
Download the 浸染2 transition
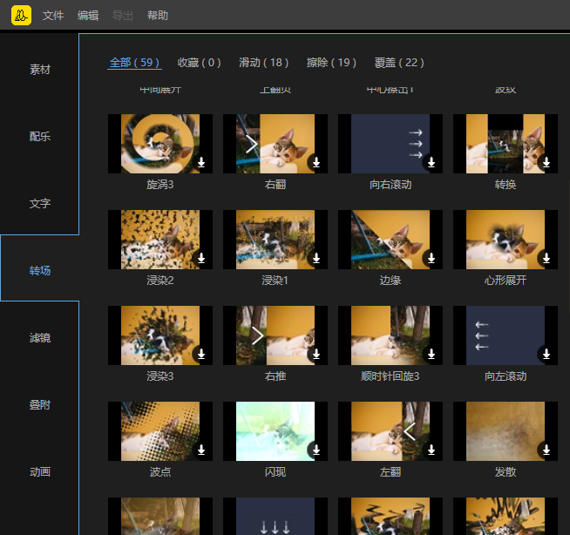200,259
